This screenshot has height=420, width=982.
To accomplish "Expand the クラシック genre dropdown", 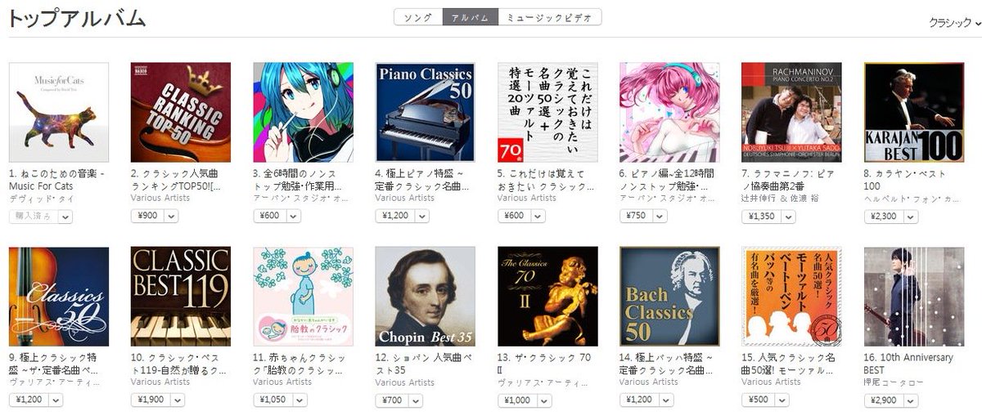I will (x=954, y=23).
